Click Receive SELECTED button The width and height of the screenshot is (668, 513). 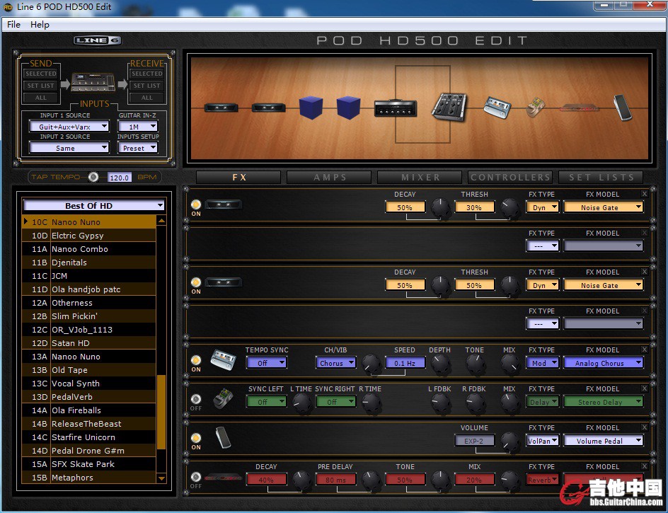pyautogui.click(x=147, y=74)
